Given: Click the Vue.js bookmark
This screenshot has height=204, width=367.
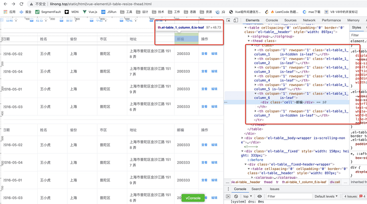Looking at the screenshot, I should pyautogui.click(x=90, y=11).
